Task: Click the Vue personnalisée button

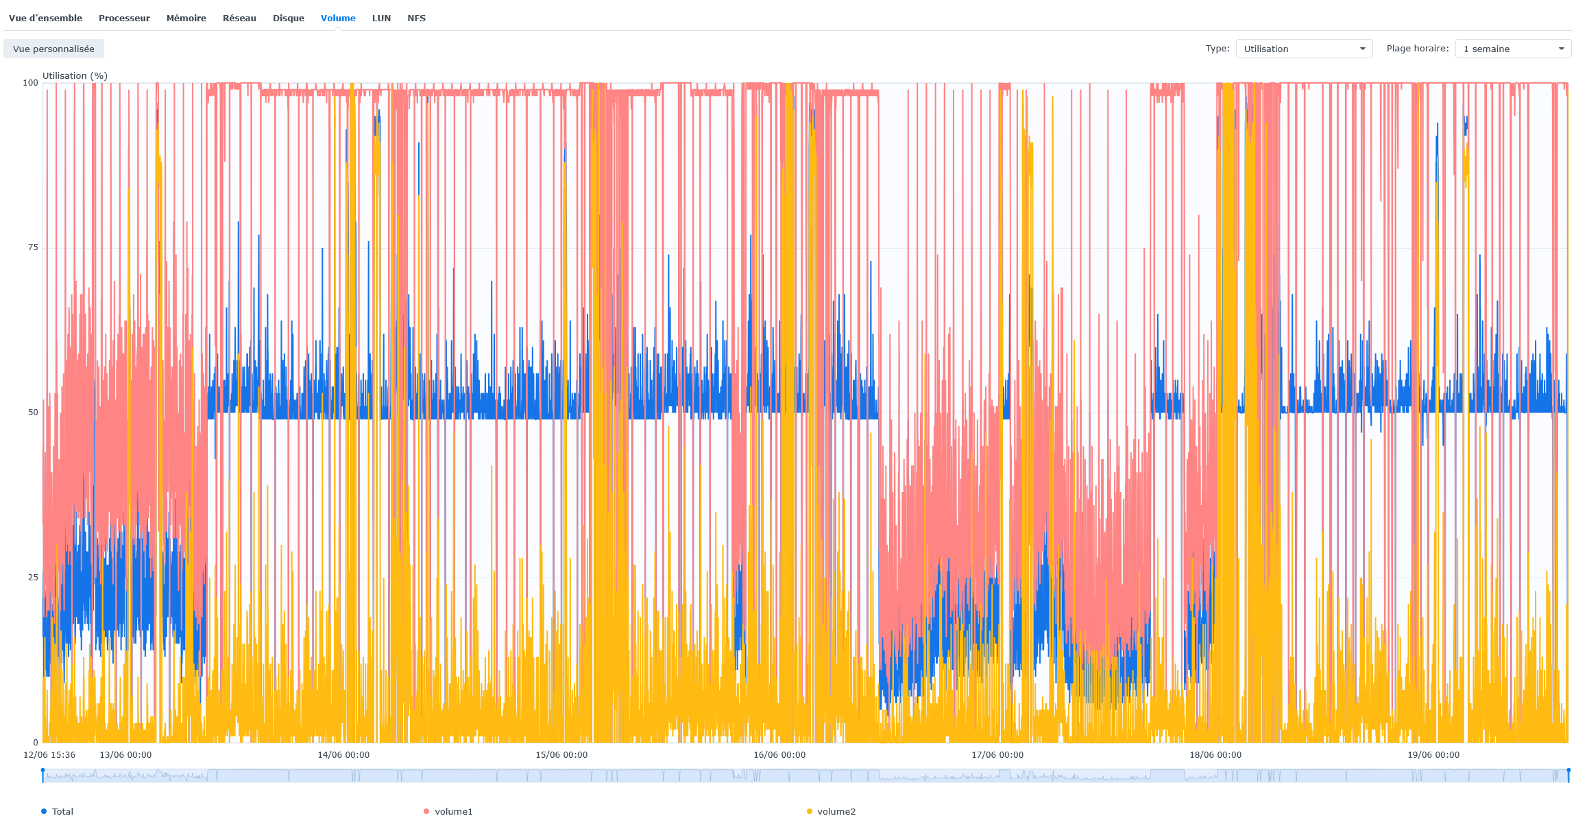Action: coord(53,49)
